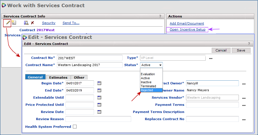The height and width of the screenshot is (135, 258).
Task: Click the Contract Owner lookup ellipsis
Action: (244, 84)
